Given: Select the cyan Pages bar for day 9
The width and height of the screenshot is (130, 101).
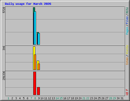Looking at the screenshot, I should tap(39, 39).
